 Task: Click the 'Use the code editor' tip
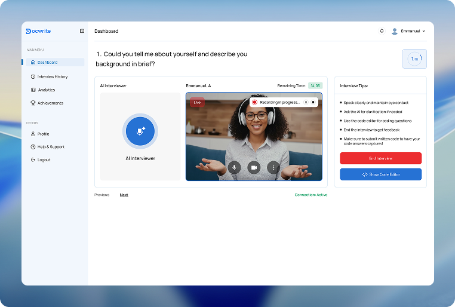point(377,121)
